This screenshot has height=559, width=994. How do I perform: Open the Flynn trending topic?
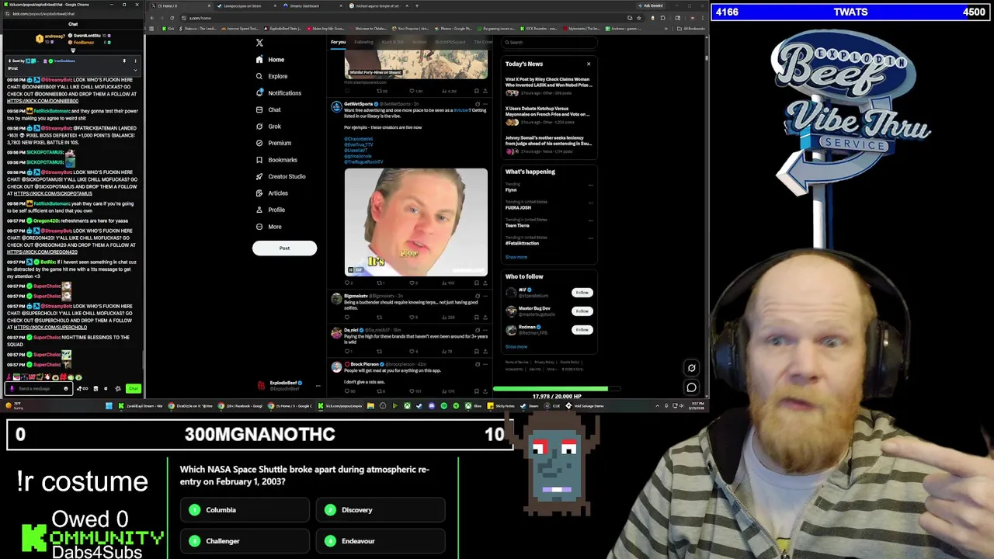[x=511, y=190]
